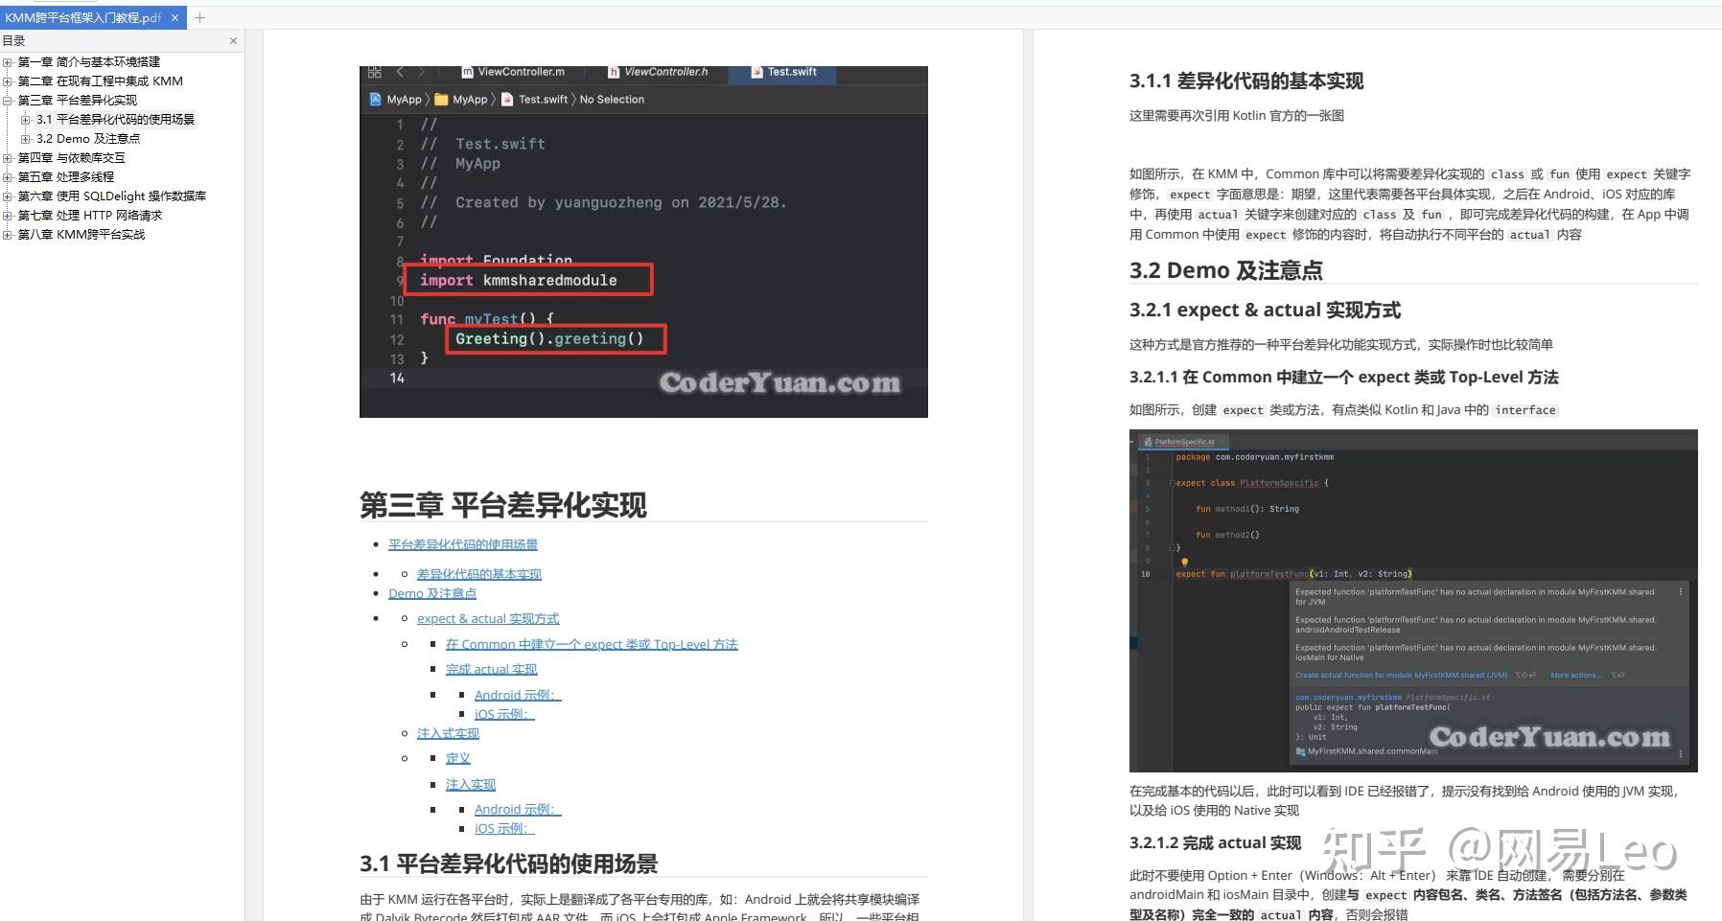Viewport: 1722px width, 921px height.
Task: Click the back chevron in the Xcode toolbar
Action: [x=401, y=72]
